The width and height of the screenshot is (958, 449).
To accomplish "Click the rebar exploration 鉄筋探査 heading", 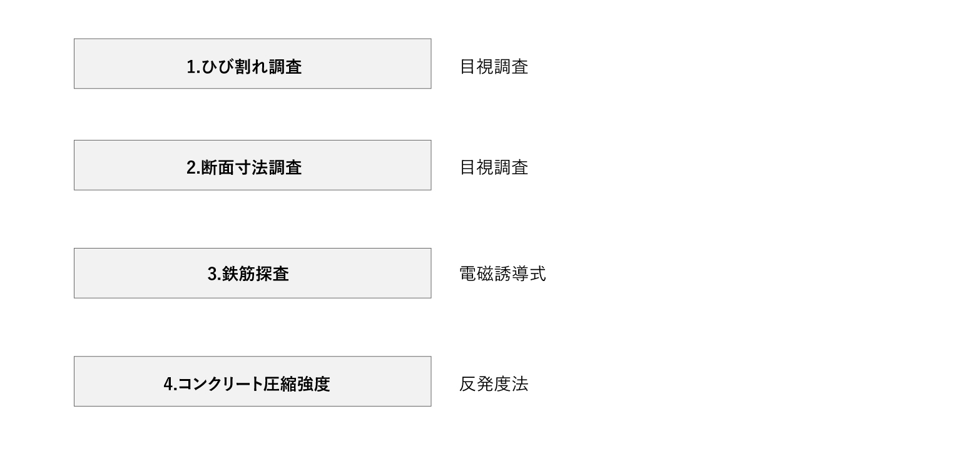I will [248, 274].
